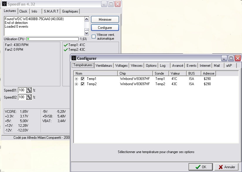Switch to the Graphiques tab
This screenshot has width=242, height=172.
(70, 11)
